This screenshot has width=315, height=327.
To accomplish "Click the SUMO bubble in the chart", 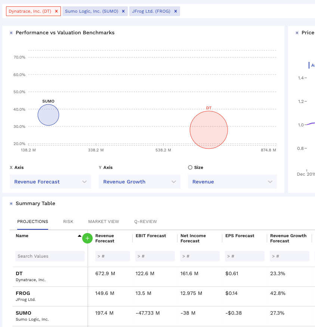I will (x=48, y=115).
